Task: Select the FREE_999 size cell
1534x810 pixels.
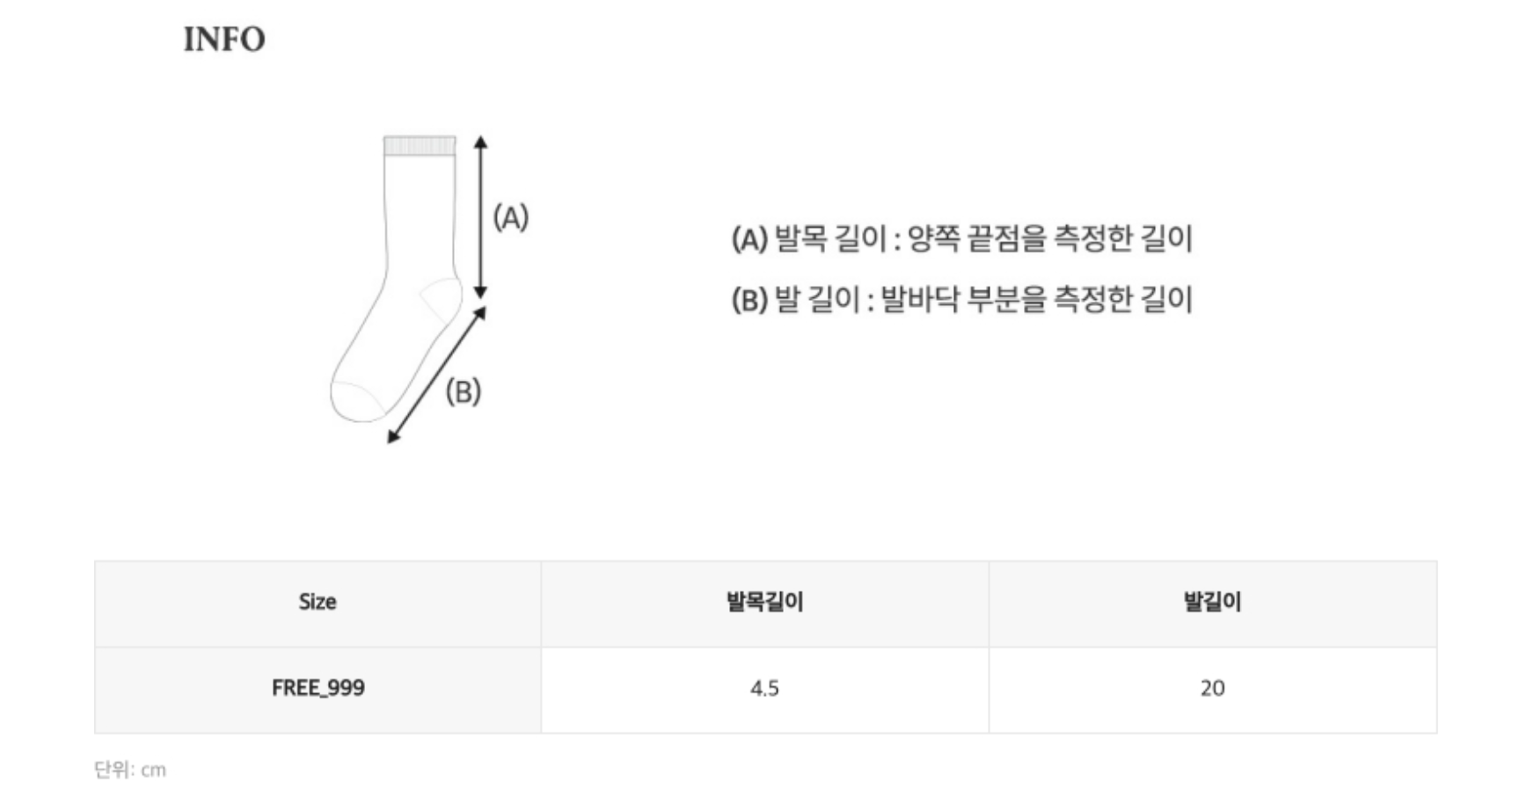Action: [318, 688]
